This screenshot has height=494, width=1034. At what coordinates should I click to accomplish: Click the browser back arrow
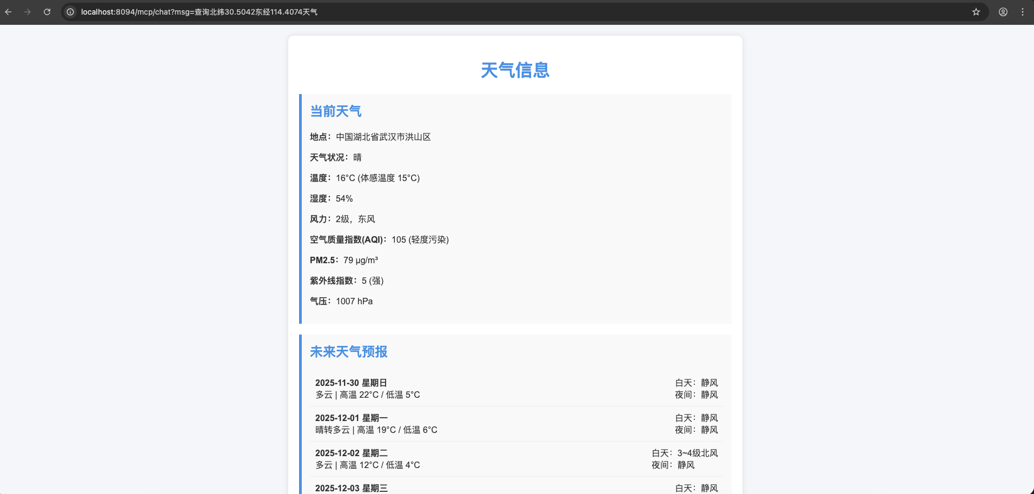coord(8,12)
